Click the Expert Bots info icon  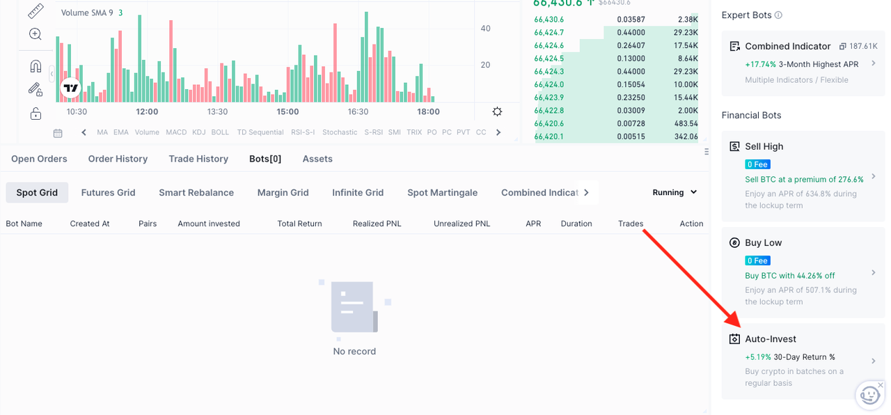(779, 15)
